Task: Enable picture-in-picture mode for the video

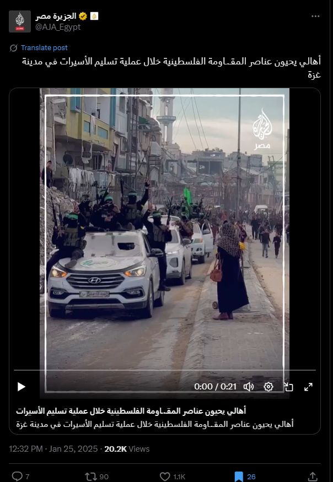Action: pyautogui.click(x=288, y=387)
